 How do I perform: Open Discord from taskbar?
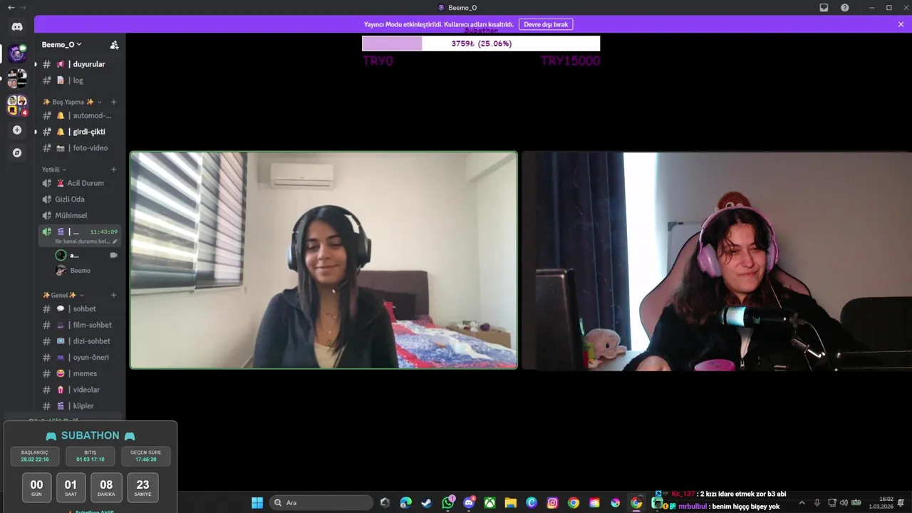tap(469, 503)
